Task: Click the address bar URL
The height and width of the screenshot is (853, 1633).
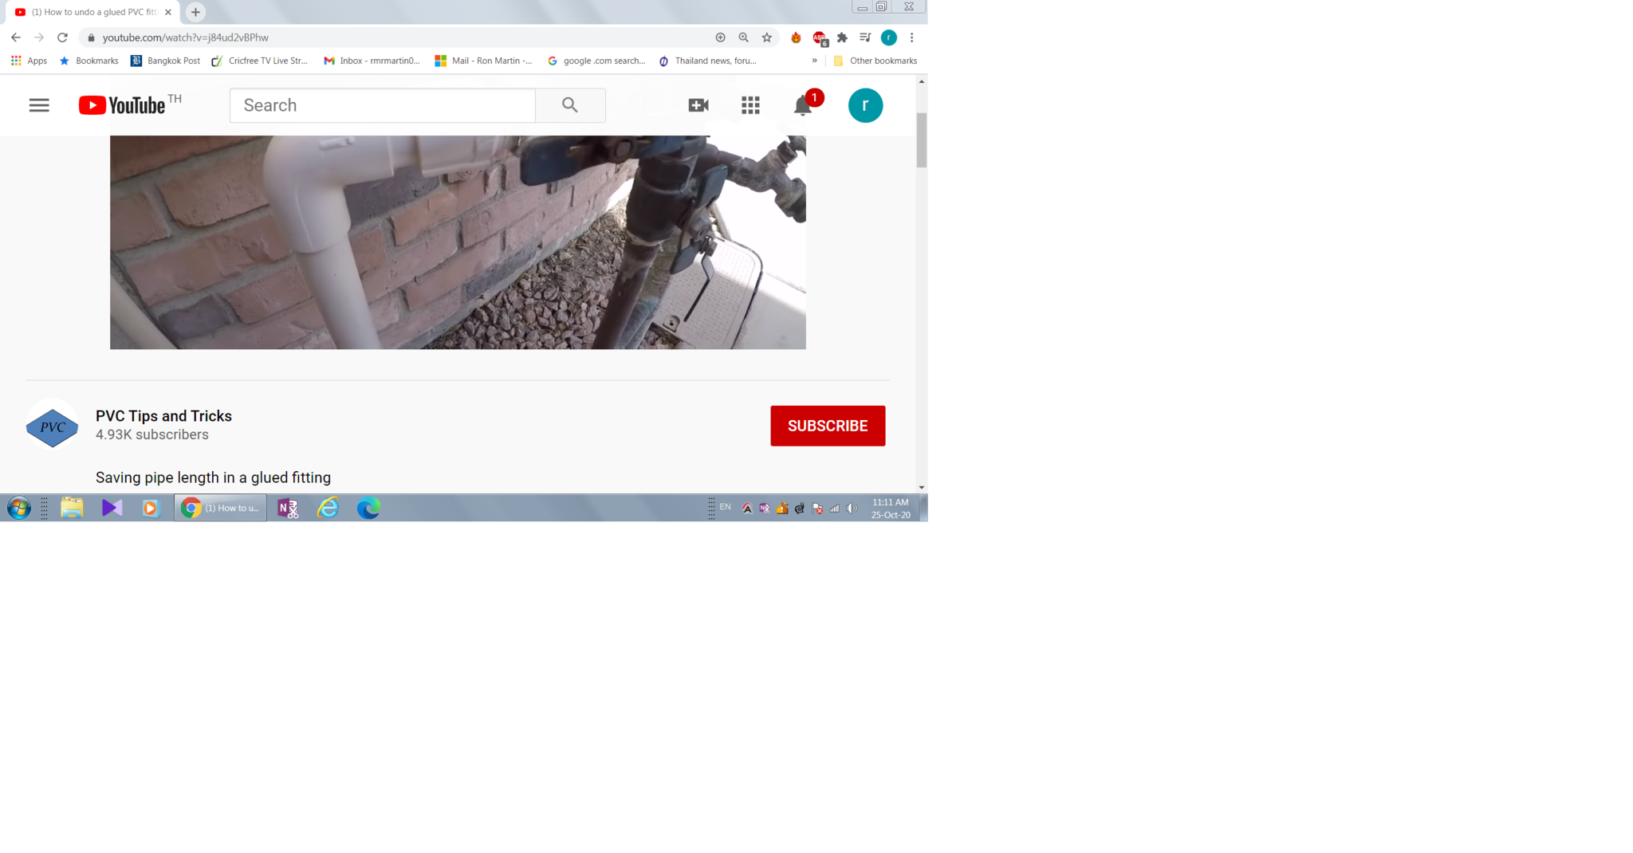Action: (x=186, y=37)
